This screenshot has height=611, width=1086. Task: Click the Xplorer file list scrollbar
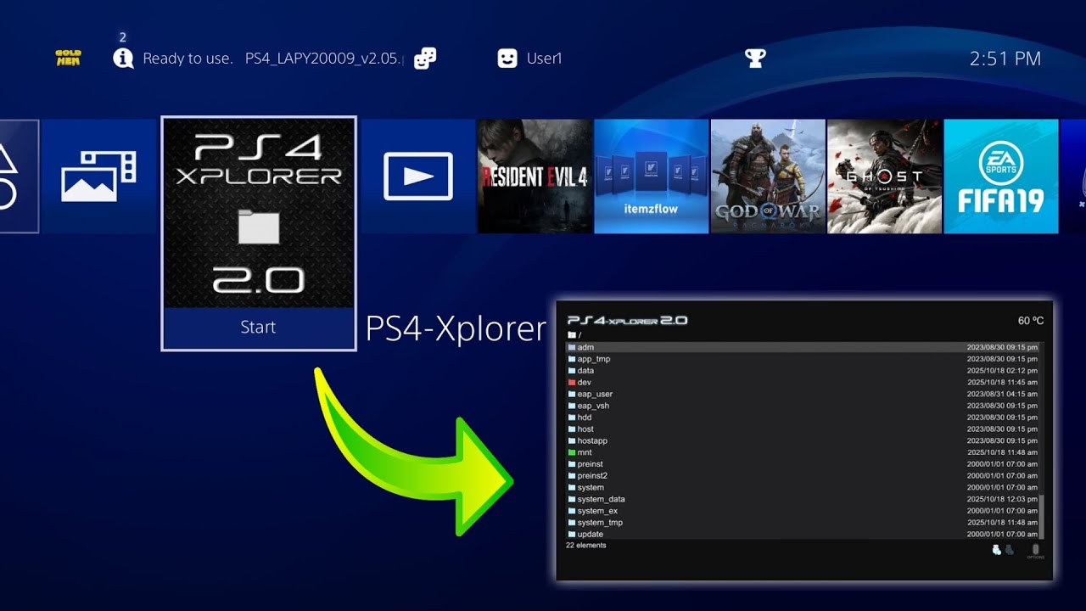click(1041, 518)
